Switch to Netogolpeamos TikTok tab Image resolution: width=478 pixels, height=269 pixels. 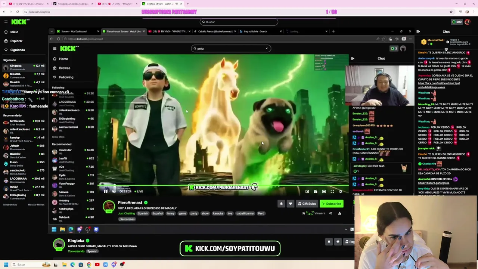pyautogui.click(x=72, y=4)
